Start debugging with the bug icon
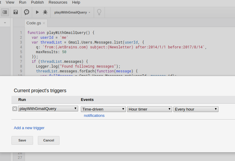 coord(45,12)
